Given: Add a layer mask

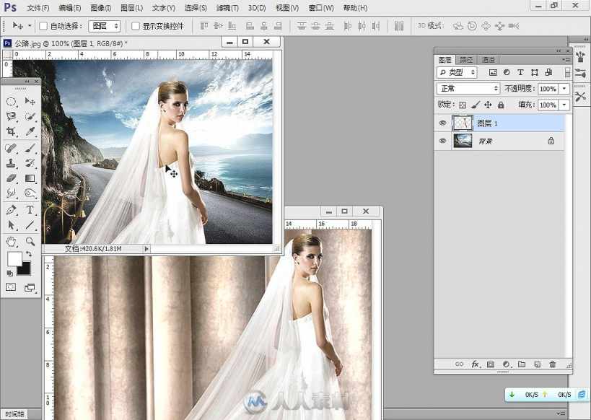Looking at the screenshot, I should (491, 364).
